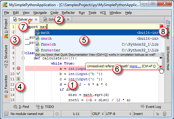Open the 3: Find tool window
Image resolution: width=174 pixels, height=119 pixels.
(21, 107)
